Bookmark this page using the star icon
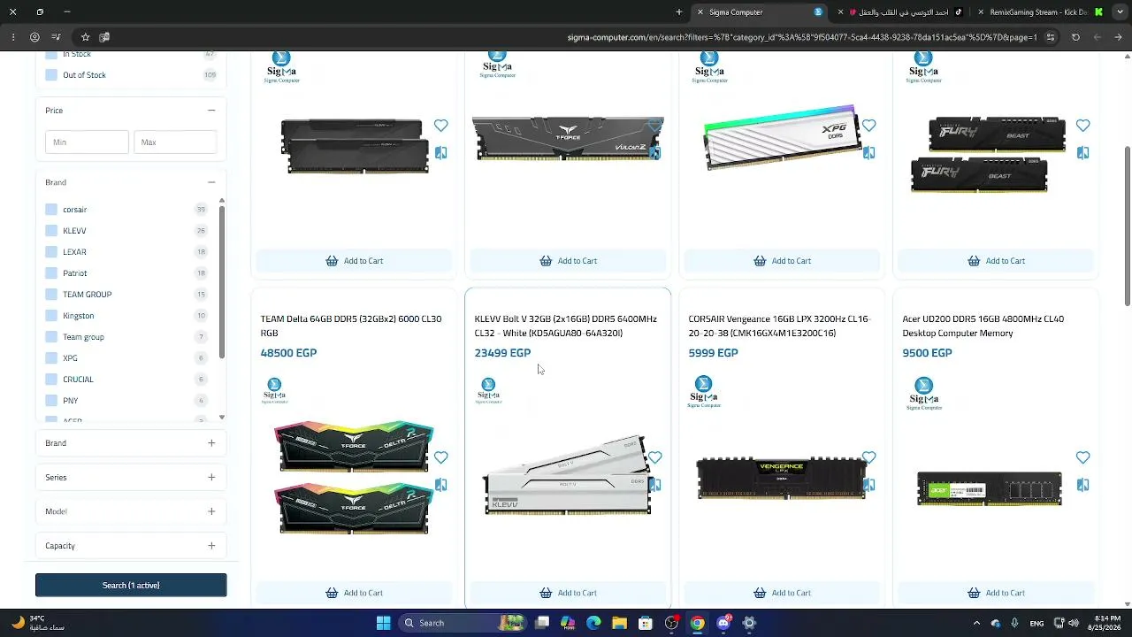Image resolution: width=1132 pixels, height=637 pixels. (85, 37)
